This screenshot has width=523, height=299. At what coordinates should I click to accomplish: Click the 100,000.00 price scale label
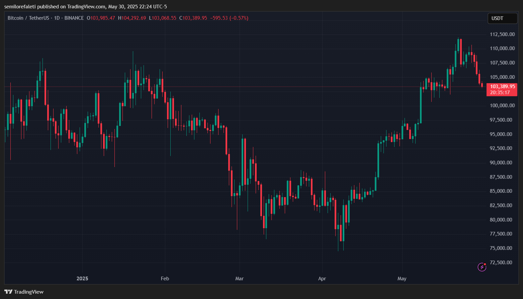click(x=502, y=106)
